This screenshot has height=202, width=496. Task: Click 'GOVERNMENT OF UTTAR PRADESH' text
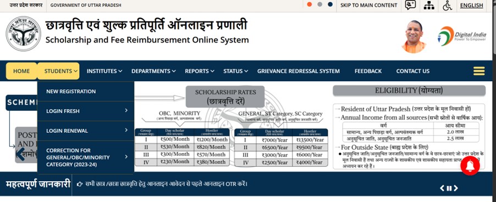click(86, 5)
